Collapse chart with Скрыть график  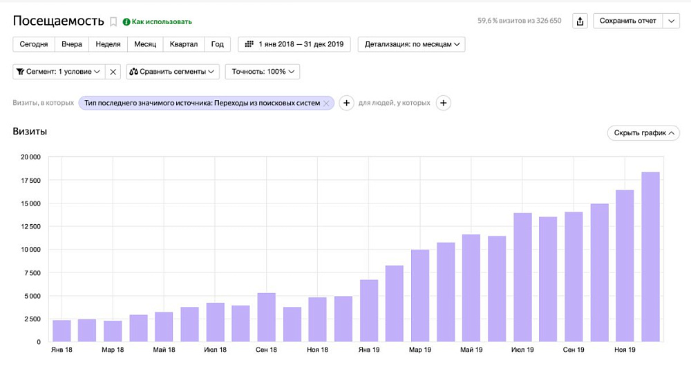[x=643, y=133]
